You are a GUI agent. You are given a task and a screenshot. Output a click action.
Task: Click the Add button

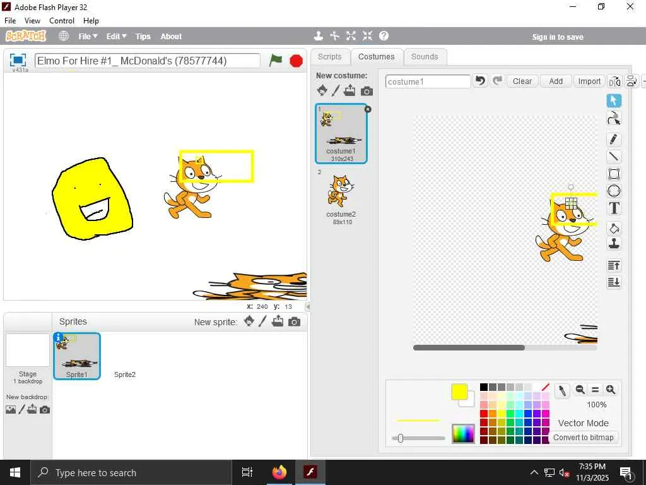(556, 81)
